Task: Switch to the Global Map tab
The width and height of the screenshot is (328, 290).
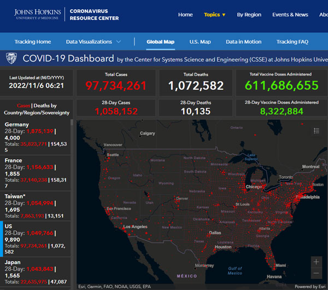Action: click(160, 42)
